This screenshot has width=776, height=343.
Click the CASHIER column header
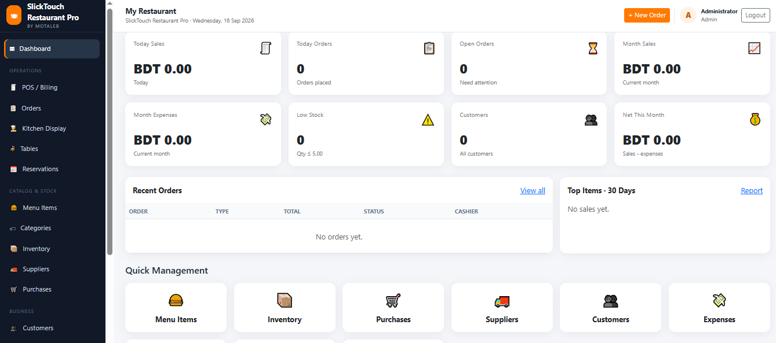point(467,211)
